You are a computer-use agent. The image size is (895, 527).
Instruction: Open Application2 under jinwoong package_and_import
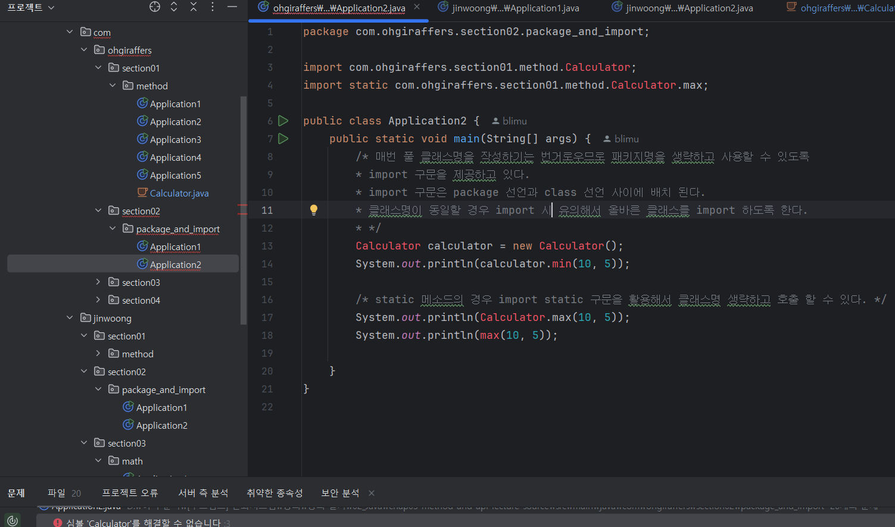click(155, 425)
